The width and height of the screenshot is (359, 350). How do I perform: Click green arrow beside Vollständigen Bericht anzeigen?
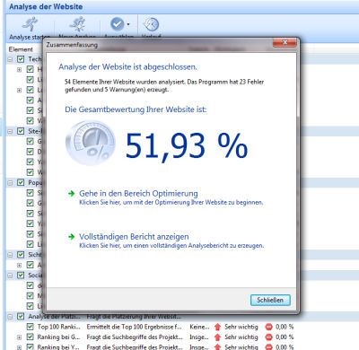click(x=71, y=237)
